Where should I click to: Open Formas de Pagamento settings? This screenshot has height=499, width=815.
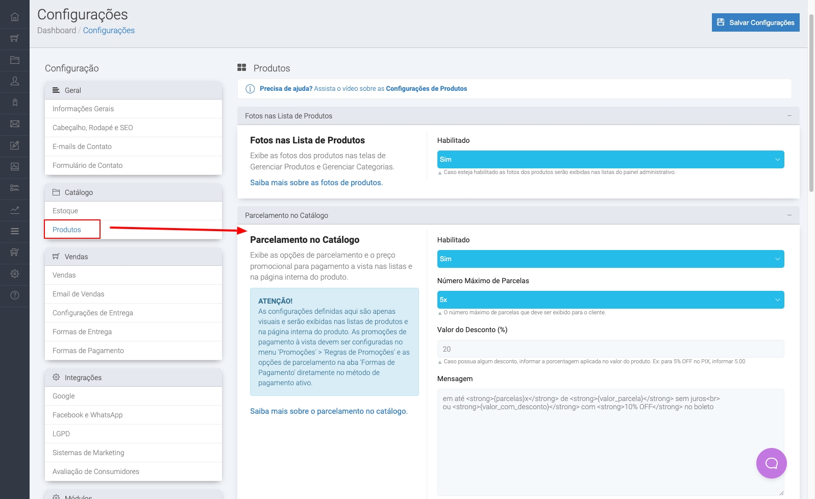coord(88,351)
